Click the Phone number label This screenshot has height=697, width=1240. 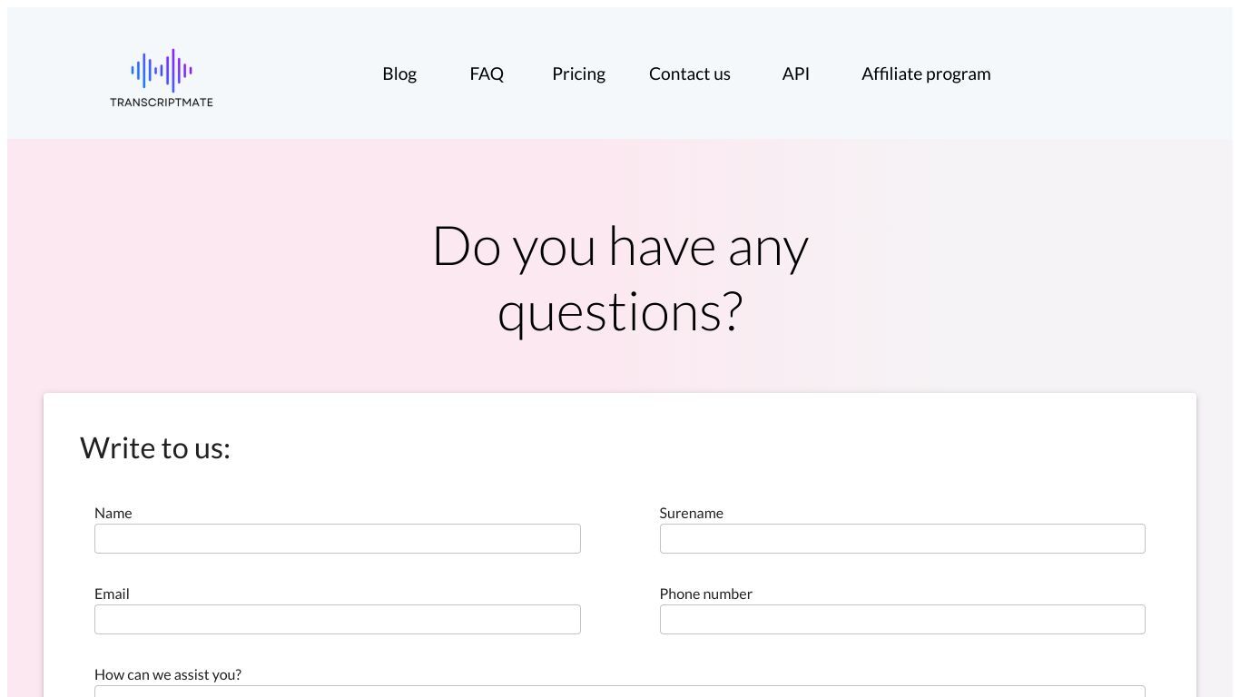[x=706, y=594]
